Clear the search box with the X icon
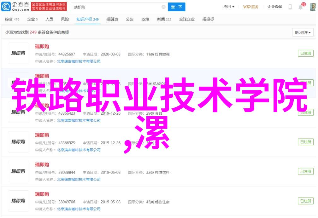 tap(163, 7)
